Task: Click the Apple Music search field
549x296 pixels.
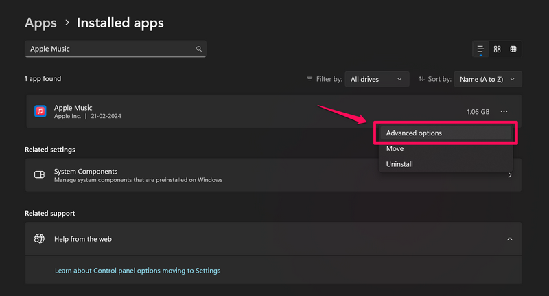Action: (110, 49)
